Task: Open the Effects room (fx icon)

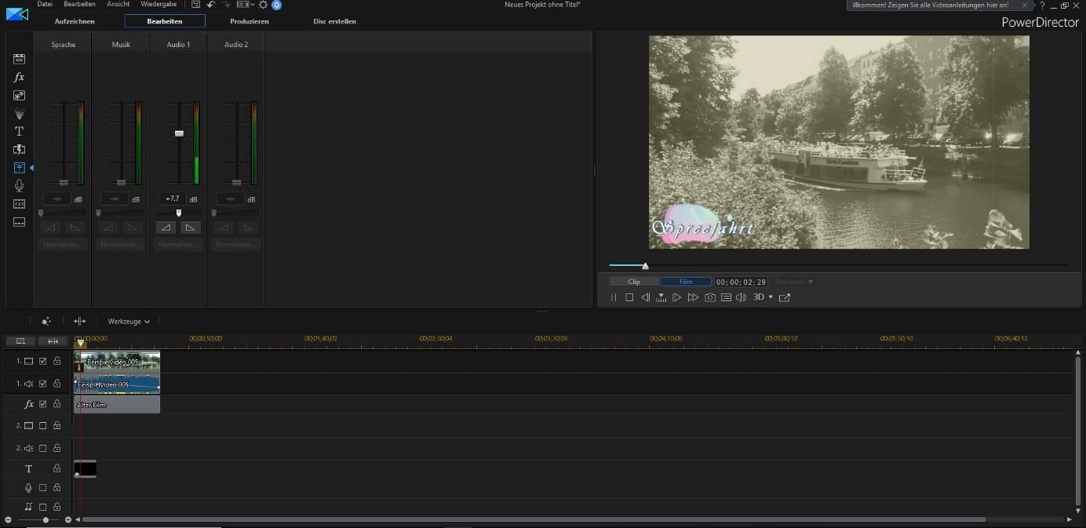Action: [19, 77]
